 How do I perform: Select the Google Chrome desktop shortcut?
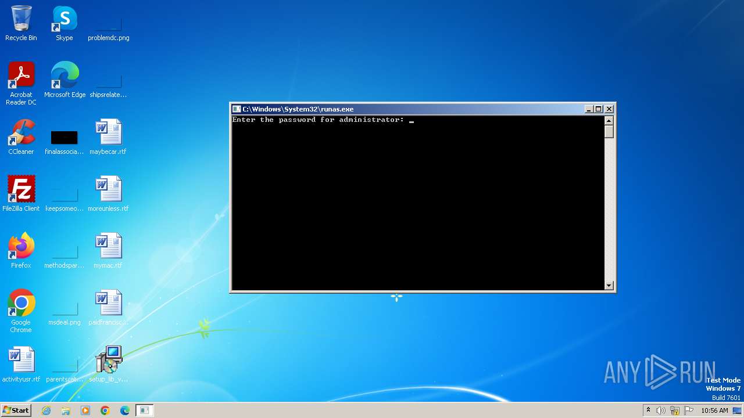(21, 311)
